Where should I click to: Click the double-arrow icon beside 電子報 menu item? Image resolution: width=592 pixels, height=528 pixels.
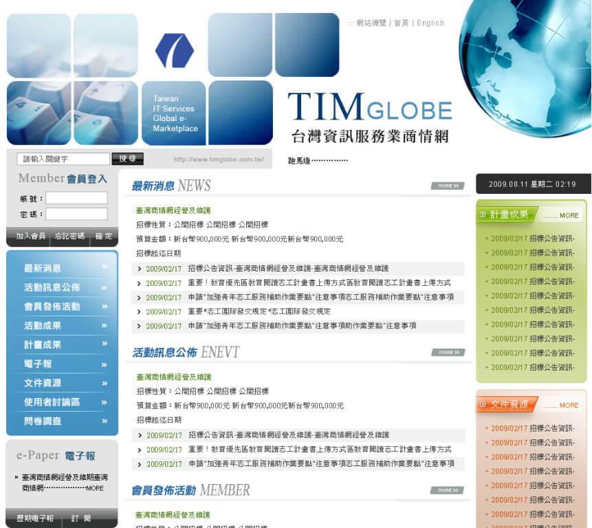pyautogui.click(x=105, y=365)
